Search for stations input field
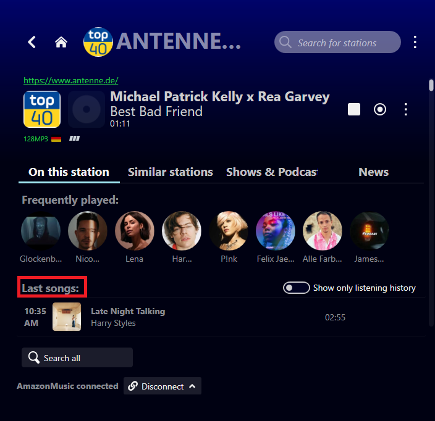The image size is (435, 421). point(337,42)
